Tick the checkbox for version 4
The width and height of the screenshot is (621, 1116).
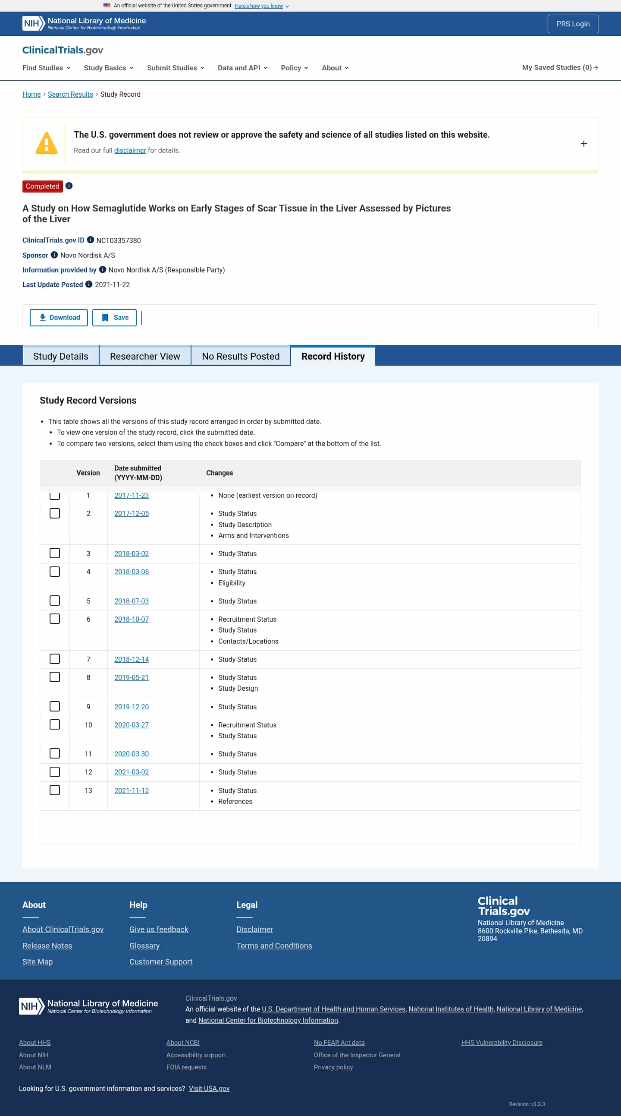point(54,572)
